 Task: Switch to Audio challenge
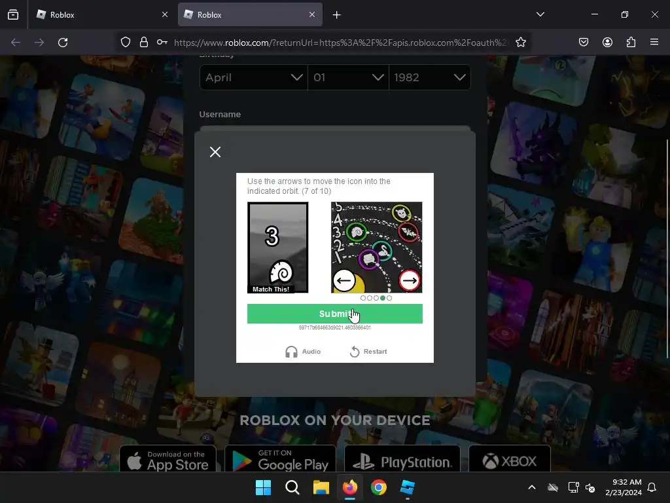[x=303, y=352]
